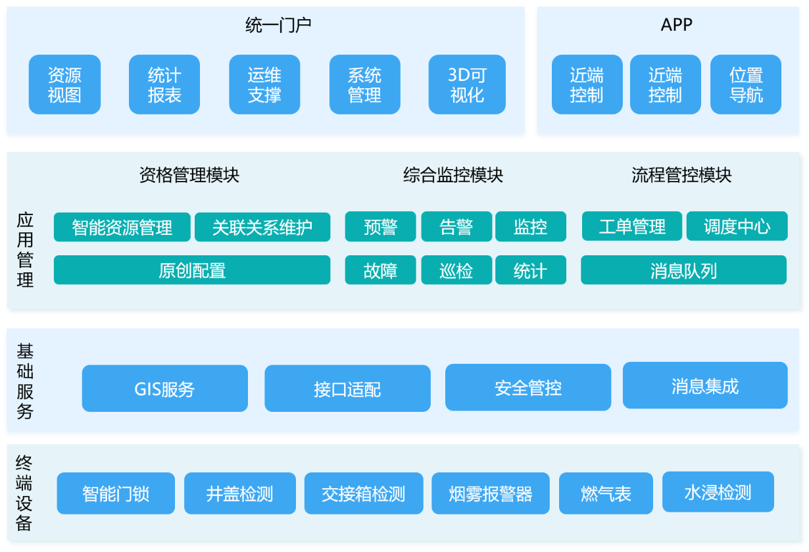Click the 综合监控模块 section heading
The width and height of the screenshot is (809, 552).
453,175
